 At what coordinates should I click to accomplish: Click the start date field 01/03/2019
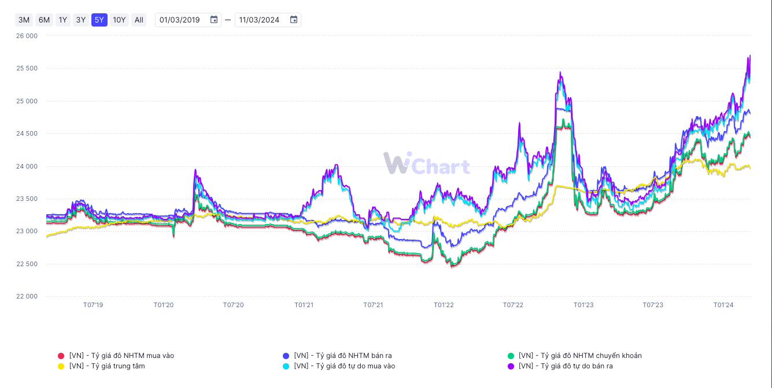[x=180, y=20]
